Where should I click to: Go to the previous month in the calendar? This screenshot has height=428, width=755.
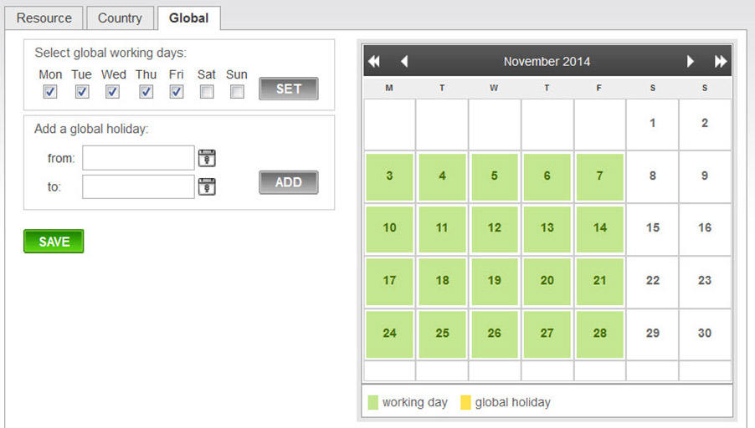[404, 61]
